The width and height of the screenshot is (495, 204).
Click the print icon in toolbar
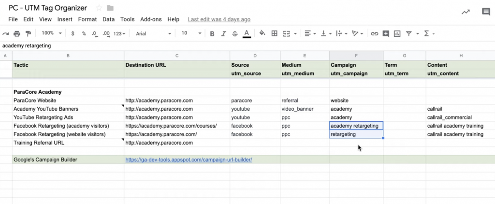[x=17, y=33]
